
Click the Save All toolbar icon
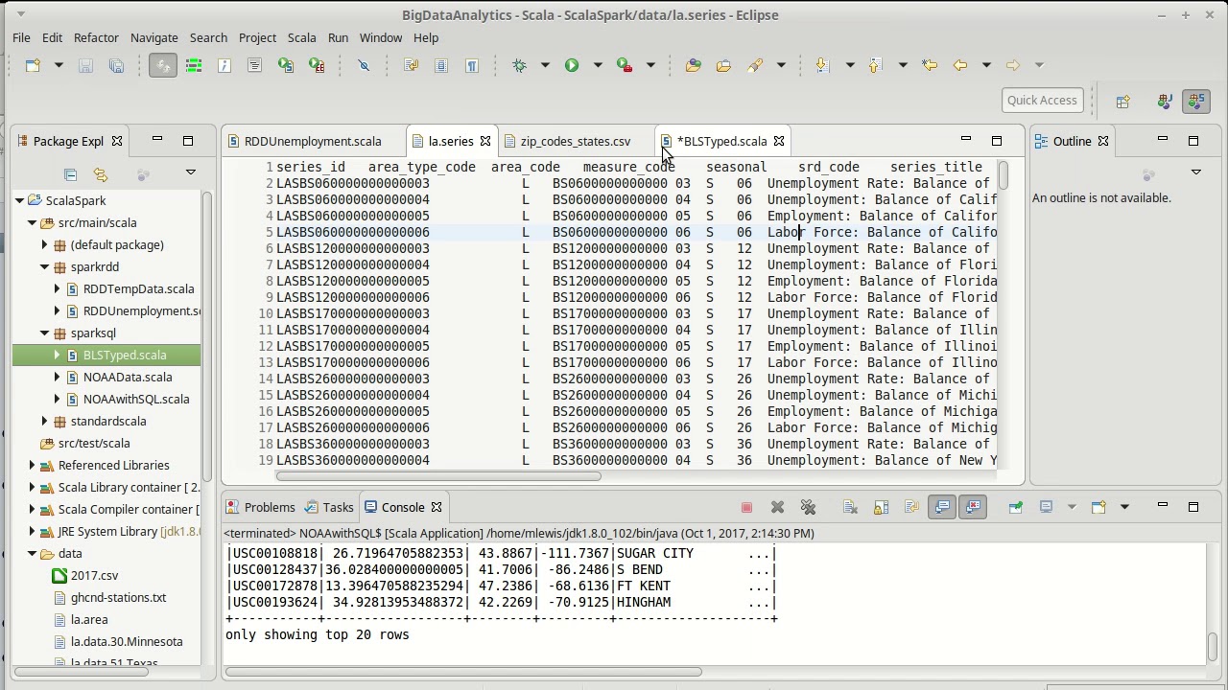pos(116,65)
